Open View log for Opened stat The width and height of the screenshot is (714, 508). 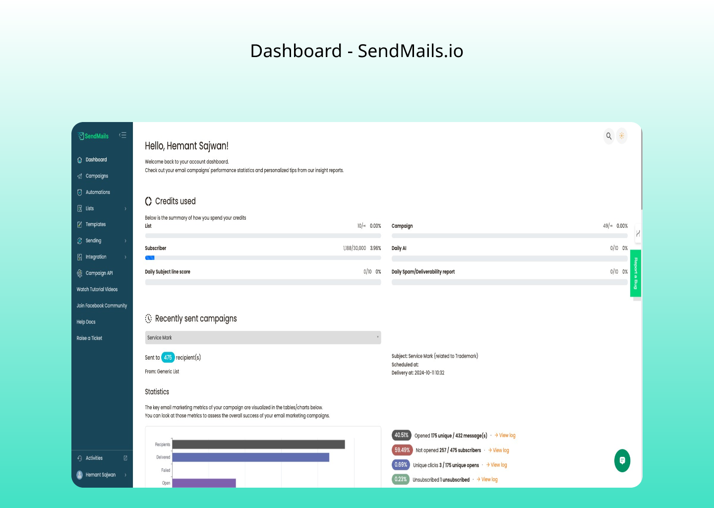click(505, 436)
